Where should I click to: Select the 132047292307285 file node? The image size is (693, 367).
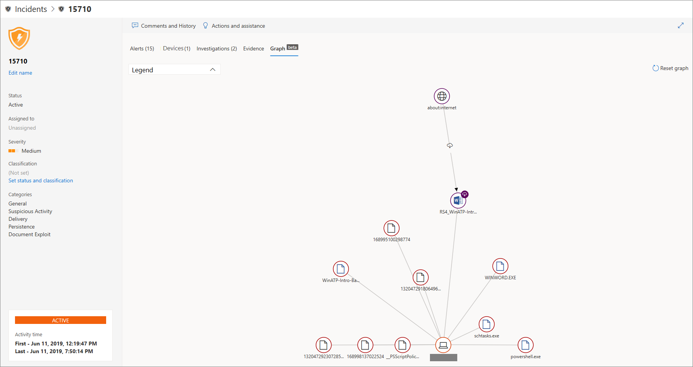[x=323, y=345]
